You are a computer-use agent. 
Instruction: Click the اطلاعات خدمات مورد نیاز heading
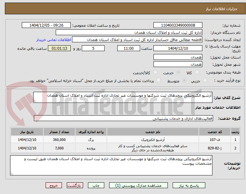218,107
